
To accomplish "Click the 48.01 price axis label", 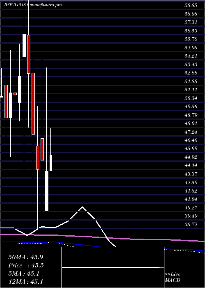I will tap(191, 123).
